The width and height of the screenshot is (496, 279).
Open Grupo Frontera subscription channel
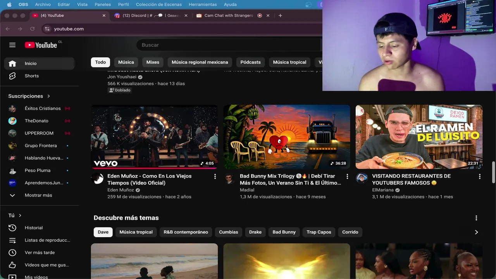click(x=39, y=146)
